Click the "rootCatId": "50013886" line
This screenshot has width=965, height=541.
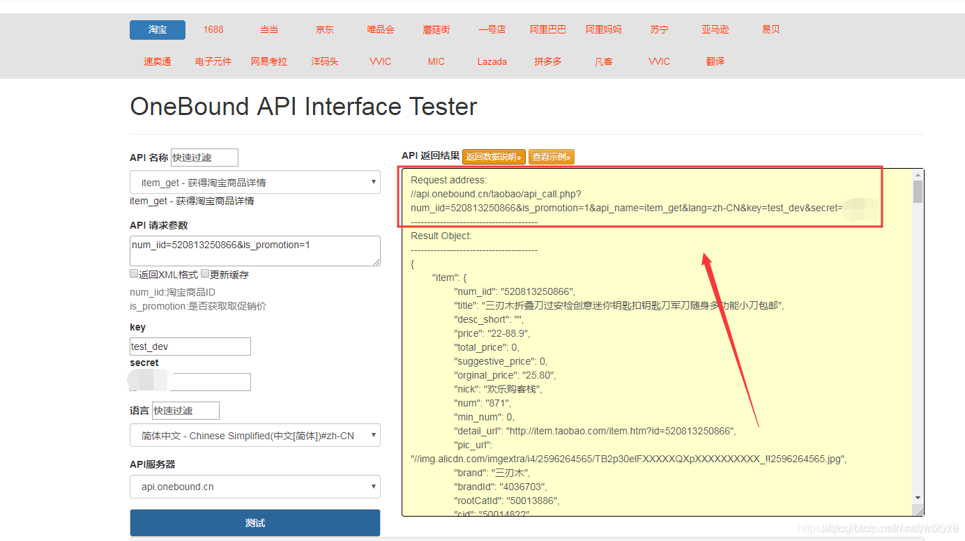click(x=506, y=501)
